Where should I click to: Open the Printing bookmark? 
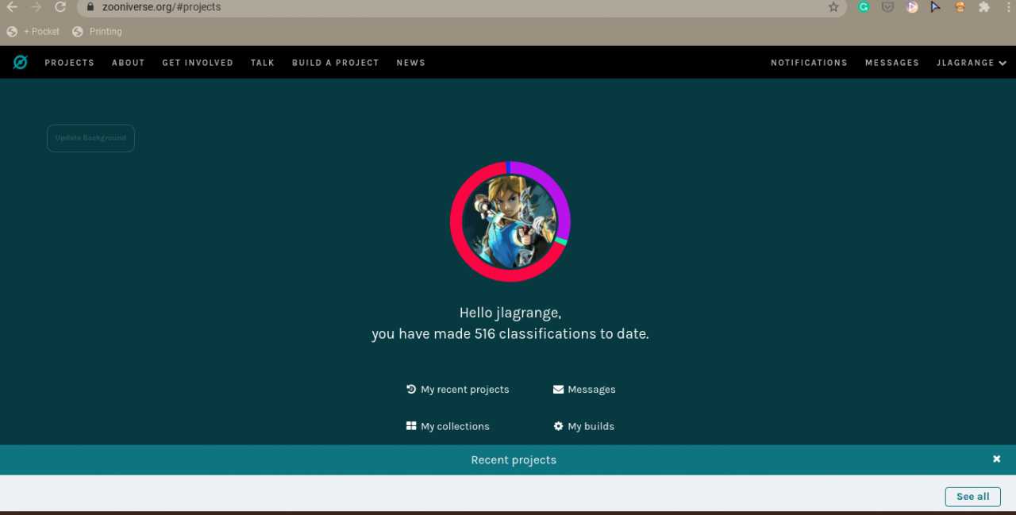coord(97,32)
